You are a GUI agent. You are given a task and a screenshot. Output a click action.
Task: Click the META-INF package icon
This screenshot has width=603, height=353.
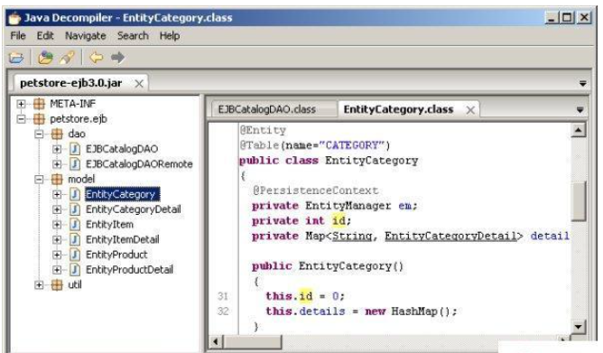[x=39, y=104]
